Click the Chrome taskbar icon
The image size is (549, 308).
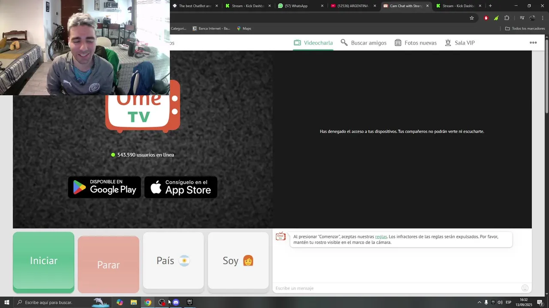click(x=148, y=302)
